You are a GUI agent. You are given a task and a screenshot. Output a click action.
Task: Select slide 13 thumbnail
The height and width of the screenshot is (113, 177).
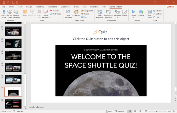pos(13,43)
